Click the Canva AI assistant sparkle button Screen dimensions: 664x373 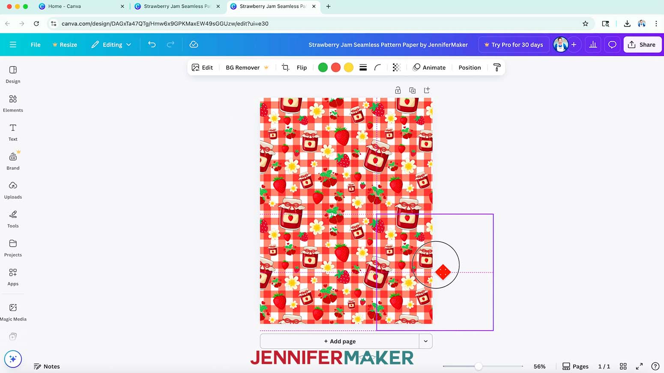point(13,359)
